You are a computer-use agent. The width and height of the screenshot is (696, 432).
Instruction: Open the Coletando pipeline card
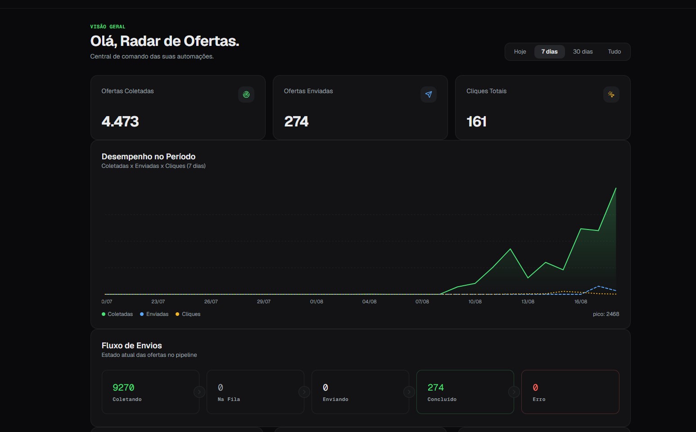click(x=150, y=392)
